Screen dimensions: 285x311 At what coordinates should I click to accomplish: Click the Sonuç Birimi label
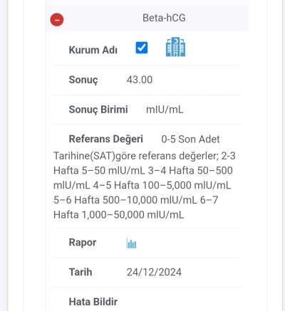[98, 110]
